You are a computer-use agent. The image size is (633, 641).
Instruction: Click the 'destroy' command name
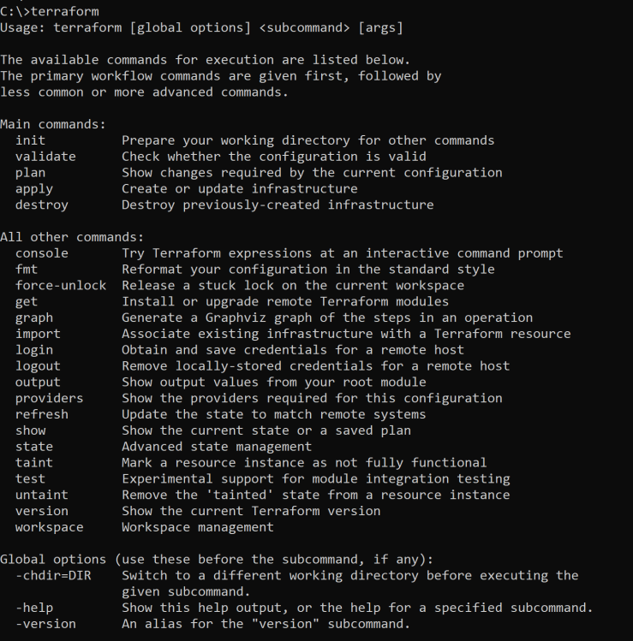(42, 205)
